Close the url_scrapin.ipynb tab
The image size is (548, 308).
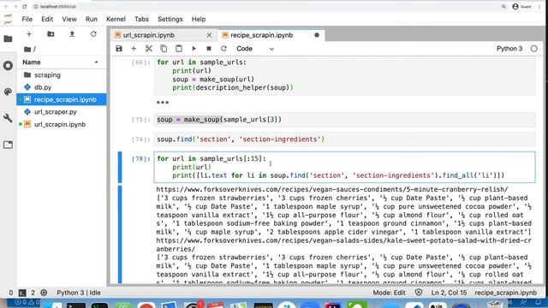209,35
